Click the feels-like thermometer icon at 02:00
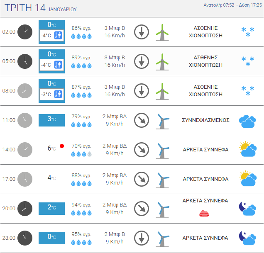The width and height of the screenshot is (264, 253). 58,35
